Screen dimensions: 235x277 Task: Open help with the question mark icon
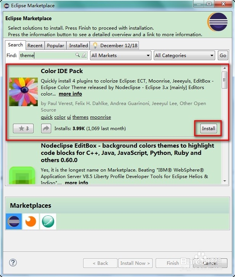click(x=13, y=263)
